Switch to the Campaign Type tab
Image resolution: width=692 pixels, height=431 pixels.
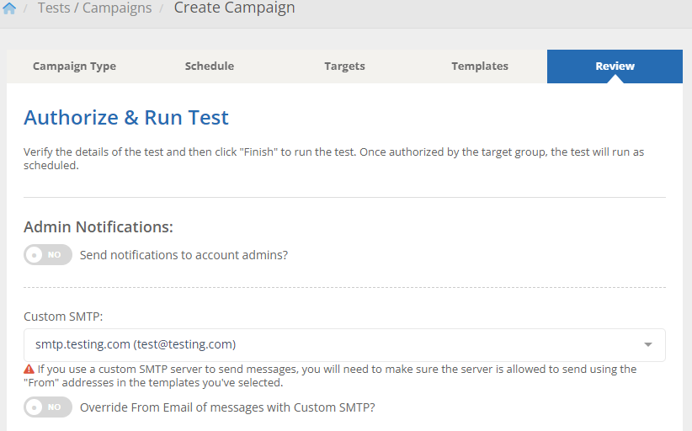(74, 67)
